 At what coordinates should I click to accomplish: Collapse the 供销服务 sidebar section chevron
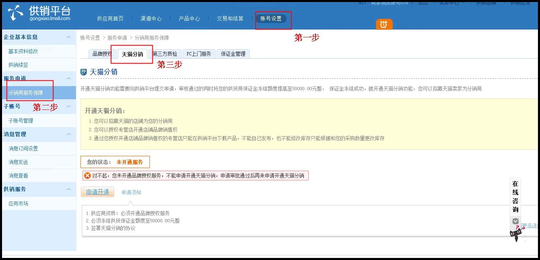pos(69,189)
